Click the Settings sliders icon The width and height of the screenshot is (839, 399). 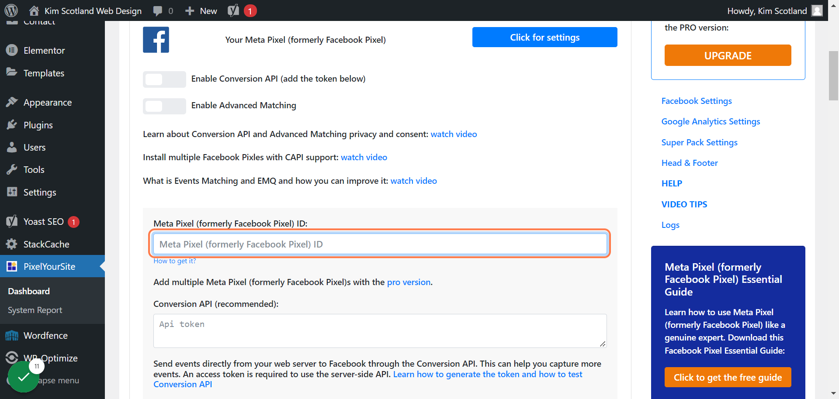[x=12, y=192]
